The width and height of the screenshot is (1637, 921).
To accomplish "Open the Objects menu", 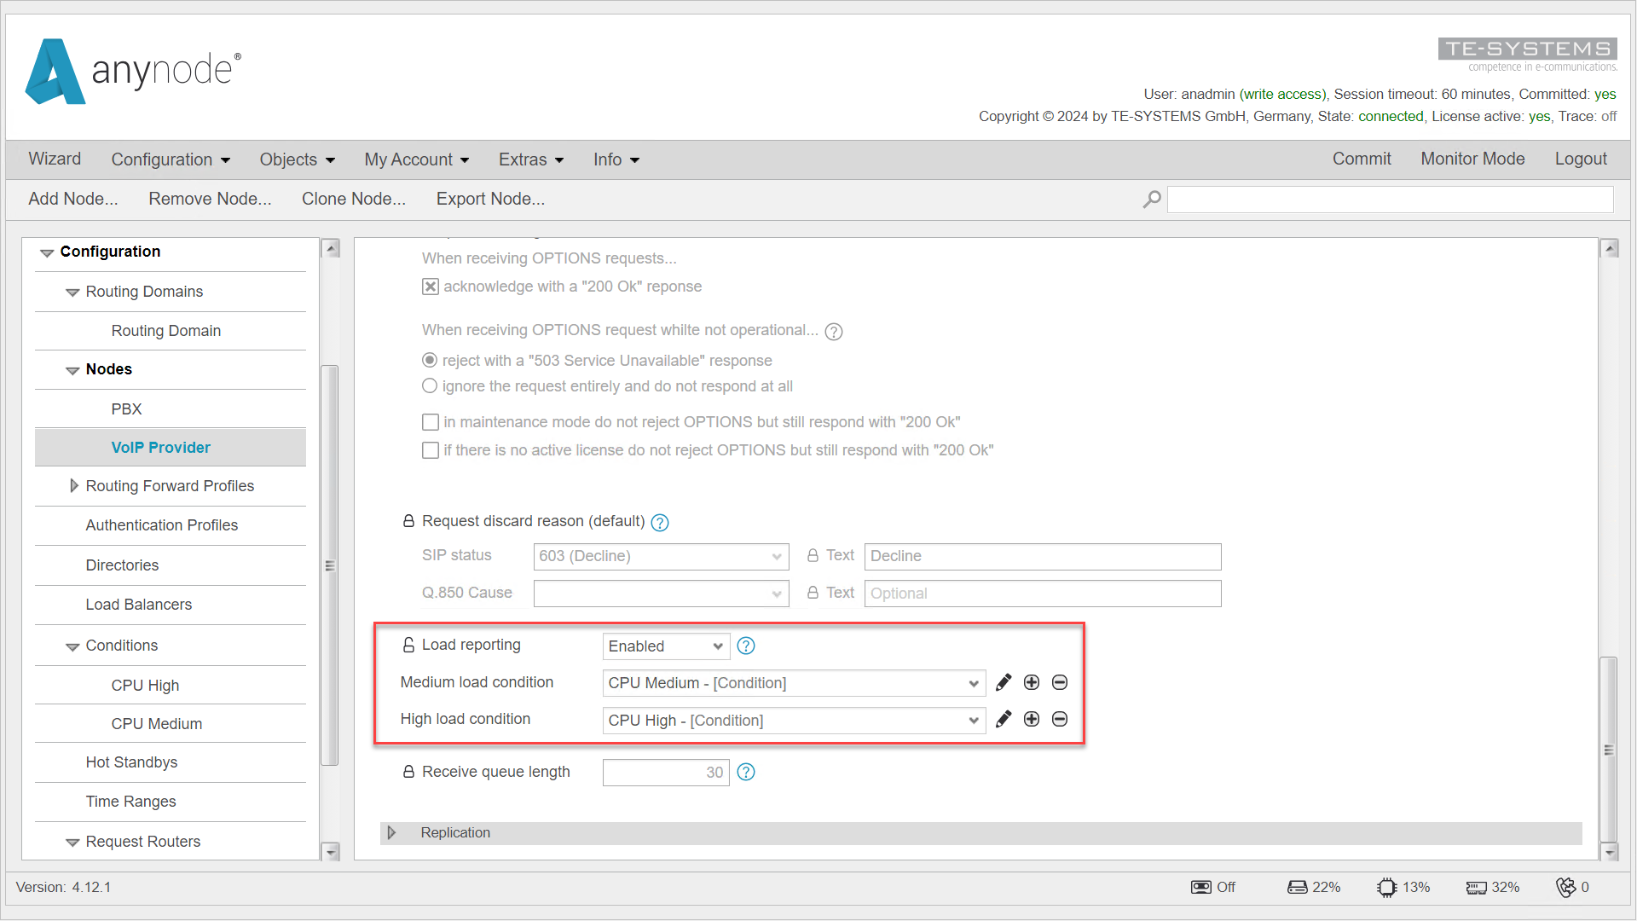I will (298, 159).
